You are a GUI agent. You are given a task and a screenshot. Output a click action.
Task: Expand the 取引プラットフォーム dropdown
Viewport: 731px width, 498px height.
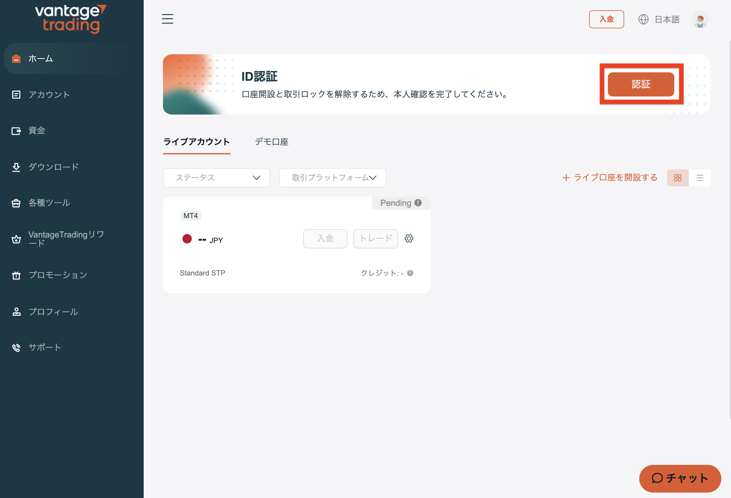(x=332, y=178)
